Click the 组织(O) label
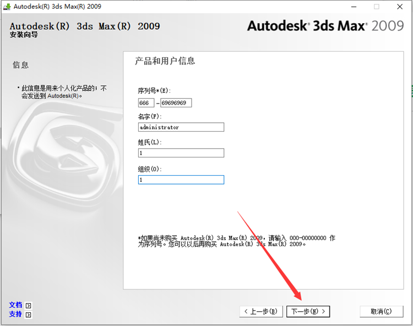 pyautogui.click(x=150, y=169)
